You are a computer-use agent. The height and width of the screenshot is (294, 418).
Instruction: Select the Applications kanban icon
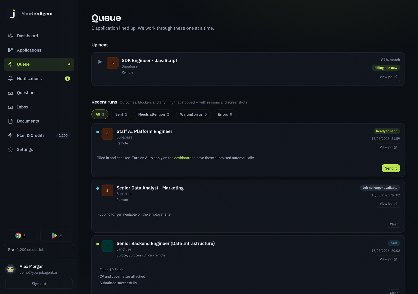click(x=10, y=50)
